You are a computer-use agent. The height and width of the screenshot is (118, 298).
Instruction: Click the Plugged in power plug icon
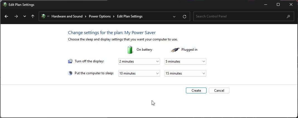click(175, 50)
